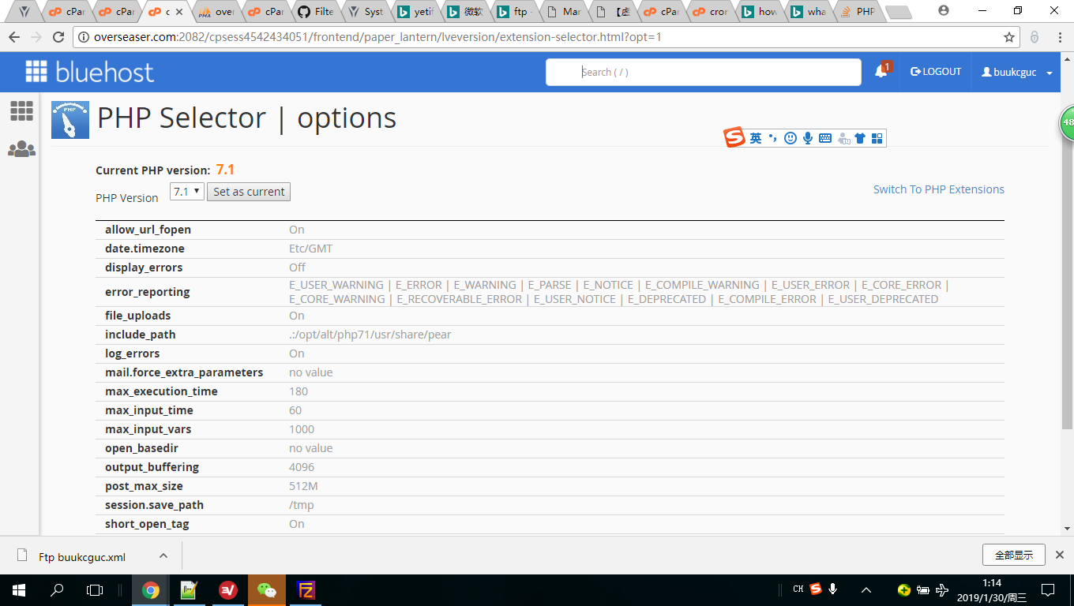This screenshot has height=606, width=1074.
Task: Click the include_path value
Action: point(370,335)
